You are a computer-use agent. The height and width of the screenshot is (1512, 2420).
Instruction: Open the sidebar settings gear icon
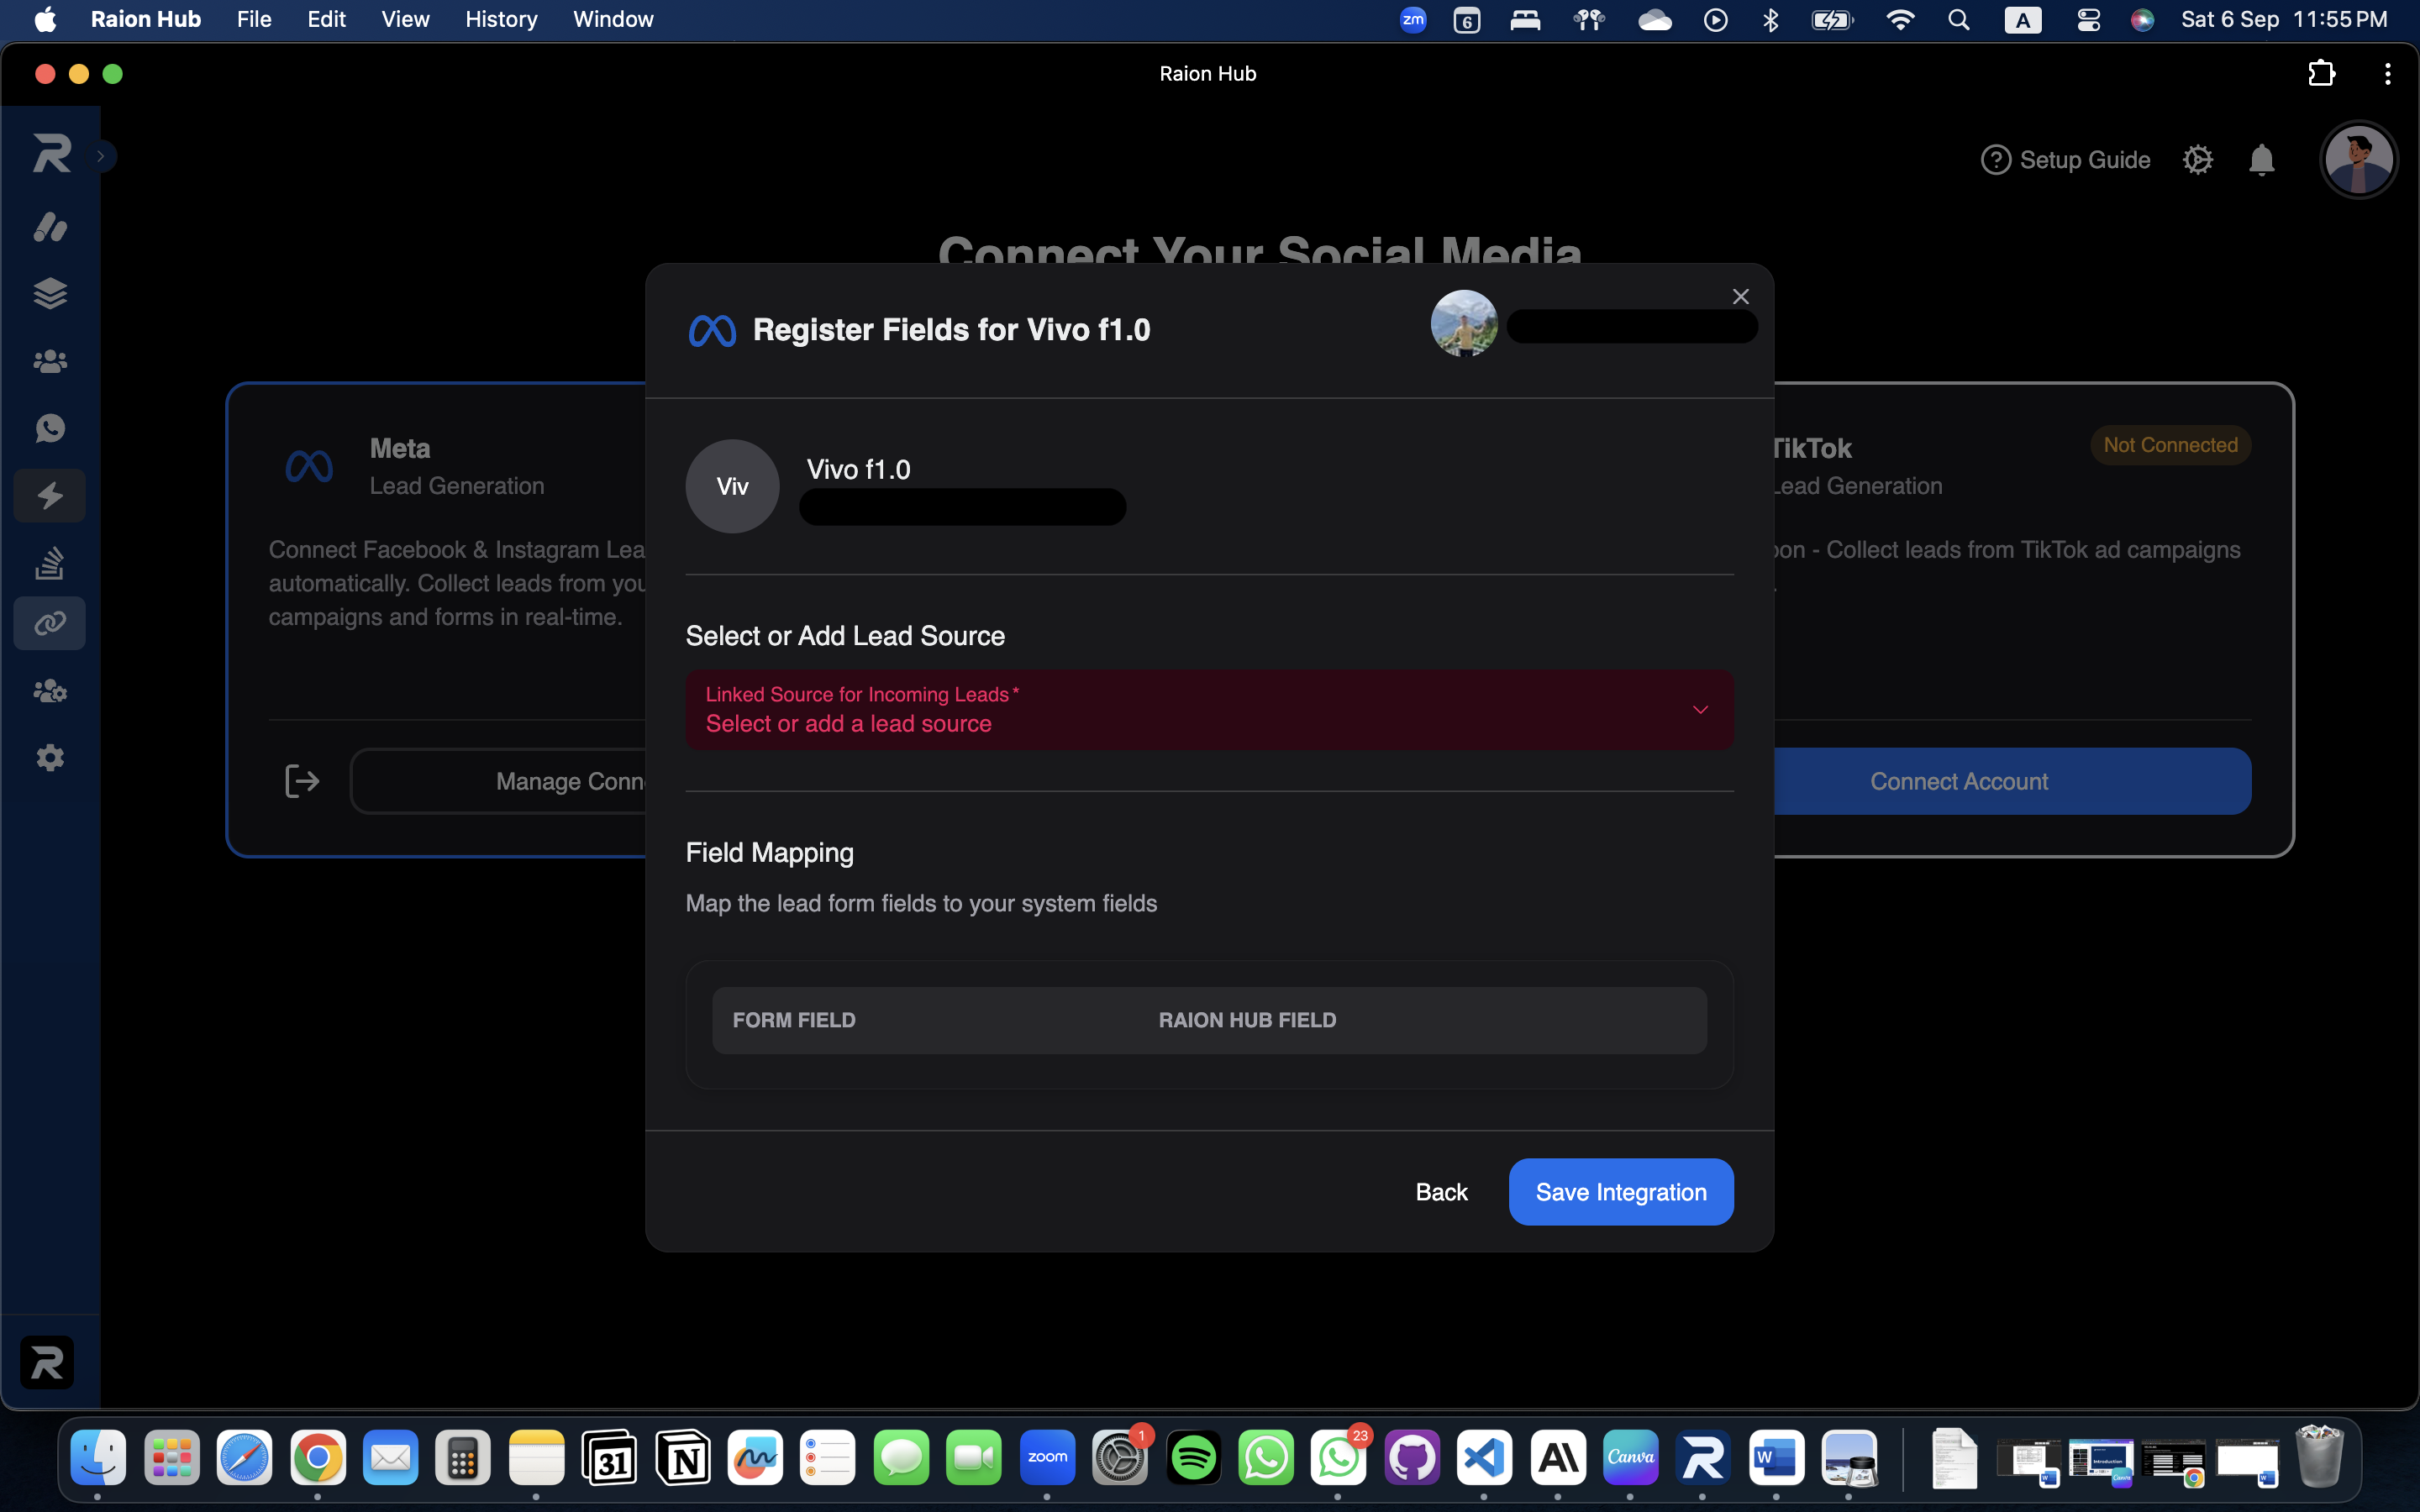pyautogui.click(x=50, y=758)
